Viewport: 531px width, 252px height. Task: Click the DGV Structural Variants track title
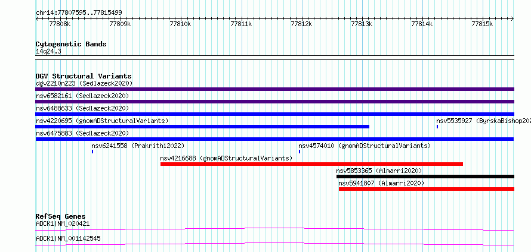(x=84, y=76)
